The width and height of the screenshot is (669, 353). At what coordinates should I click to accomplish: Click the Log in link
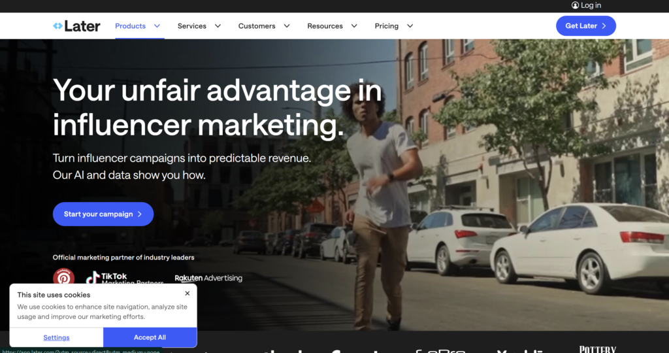coord(591,5)
